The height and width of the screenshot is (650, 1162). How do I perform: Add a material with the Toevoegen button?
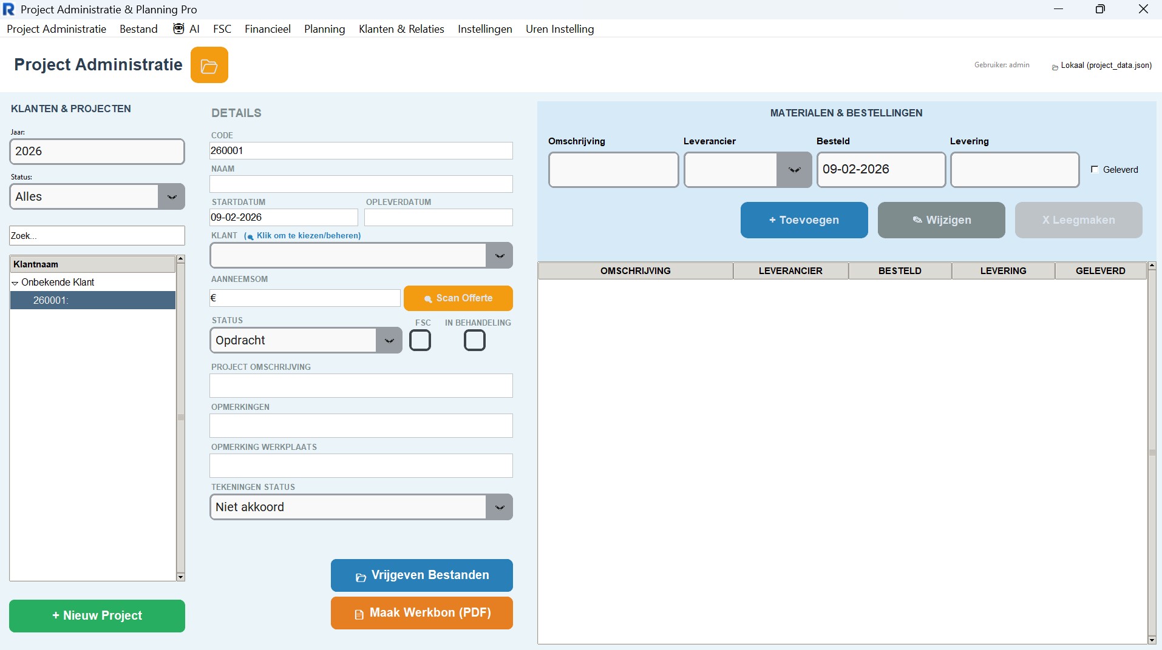[804, 220]
